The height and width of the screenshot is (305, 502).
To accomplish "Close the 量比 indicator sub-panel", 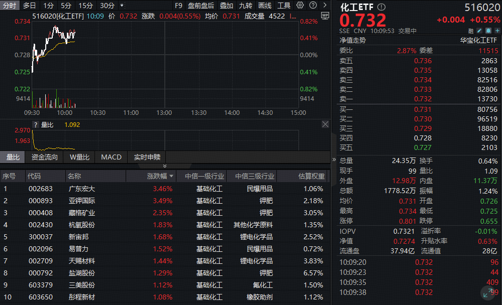I will pyautogui.click(x=325, y=124).
